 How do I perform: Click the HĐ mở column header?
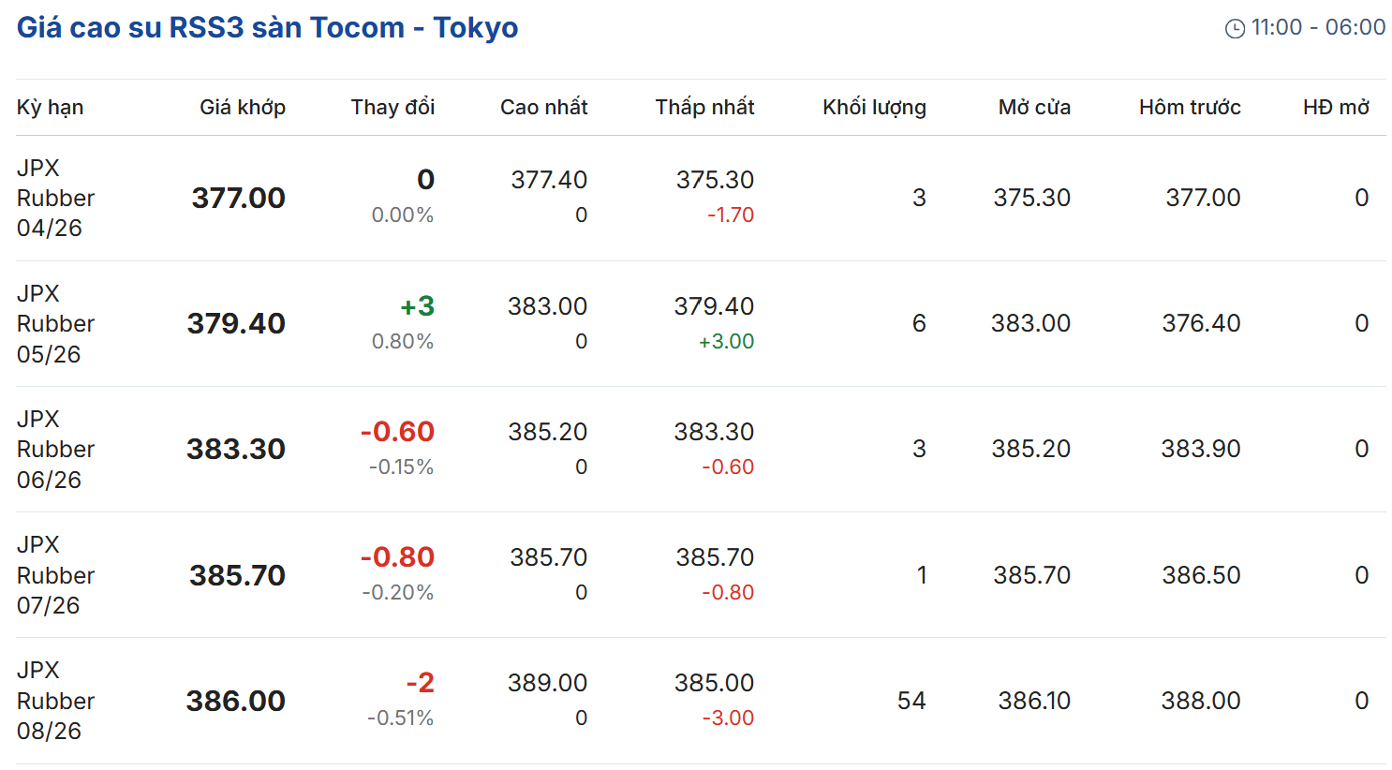click(x=1336, y=108)
